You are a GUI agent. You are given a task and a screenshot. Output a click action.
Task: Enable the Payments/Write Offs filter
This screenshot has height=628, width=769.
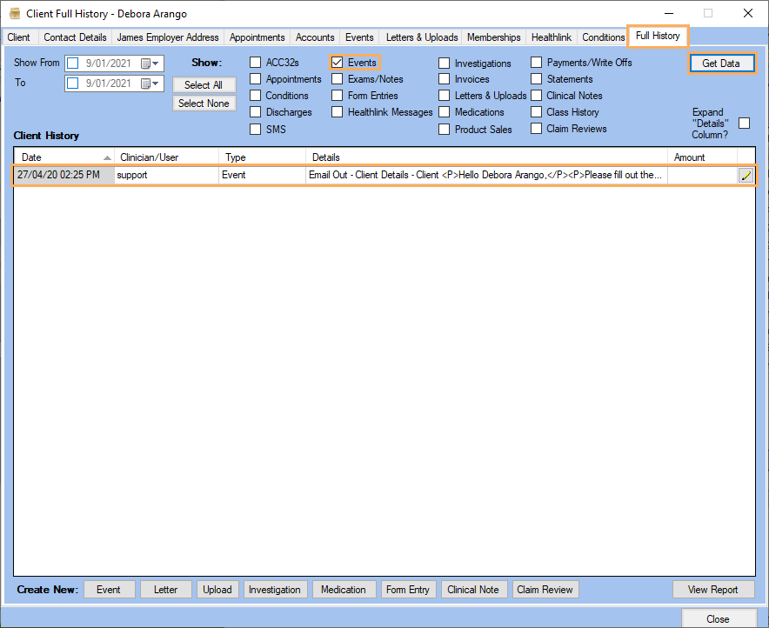click(536, 62)
